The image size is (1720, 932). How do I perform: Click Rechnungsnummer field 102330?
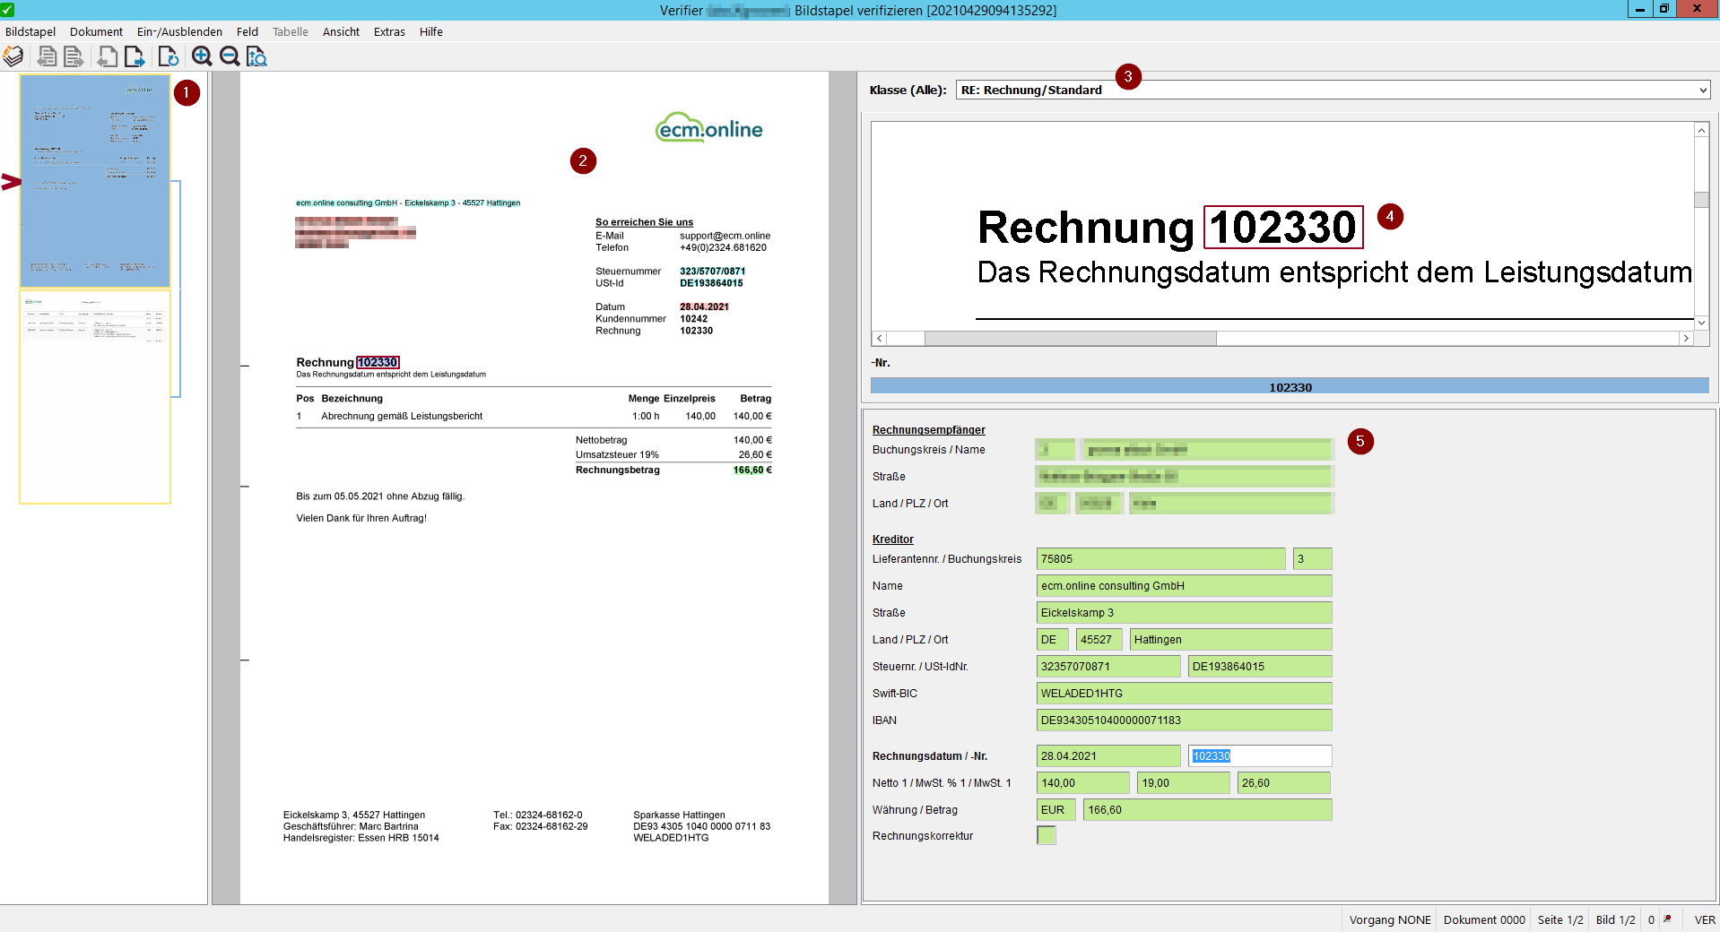(1260, 755)
